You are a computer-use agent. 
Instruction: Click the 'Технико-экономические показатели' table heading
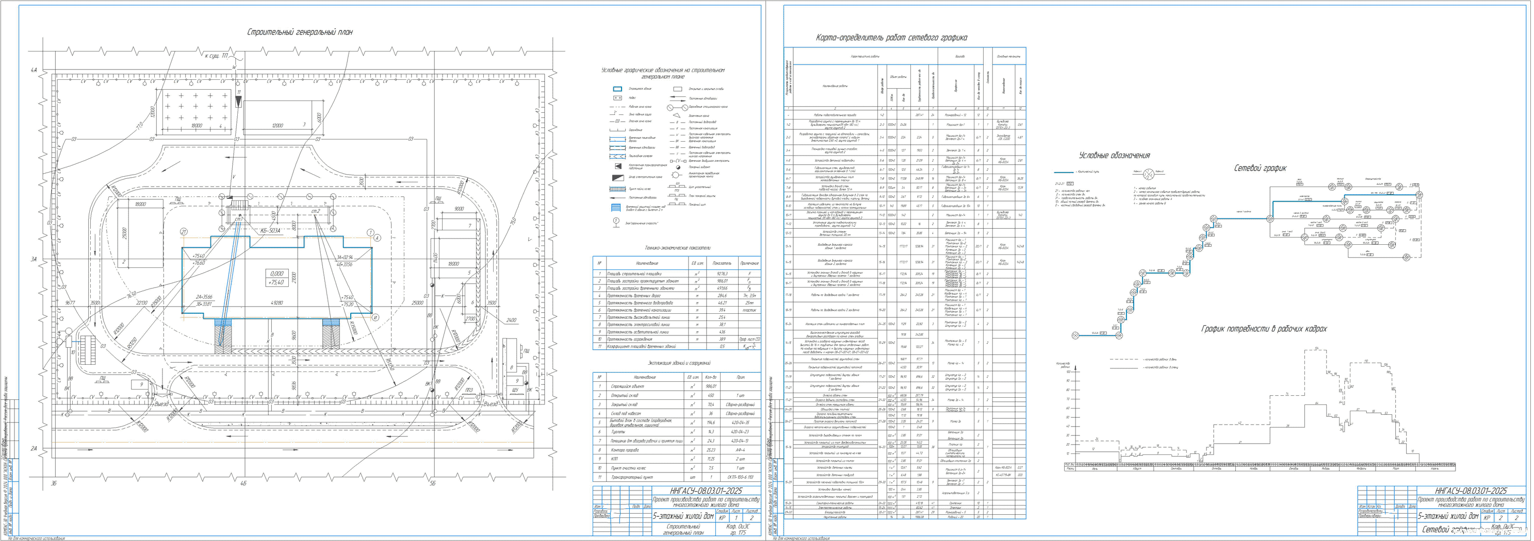coord(677,248)
